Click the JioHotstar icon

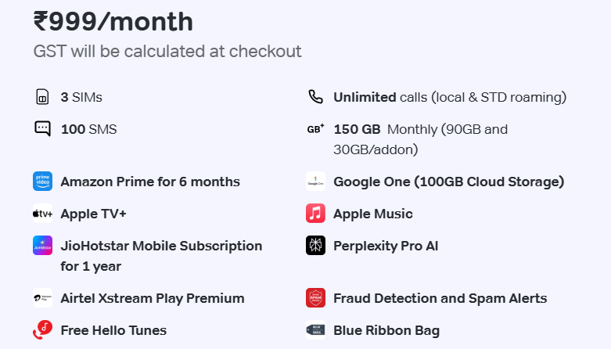point(42,246)
